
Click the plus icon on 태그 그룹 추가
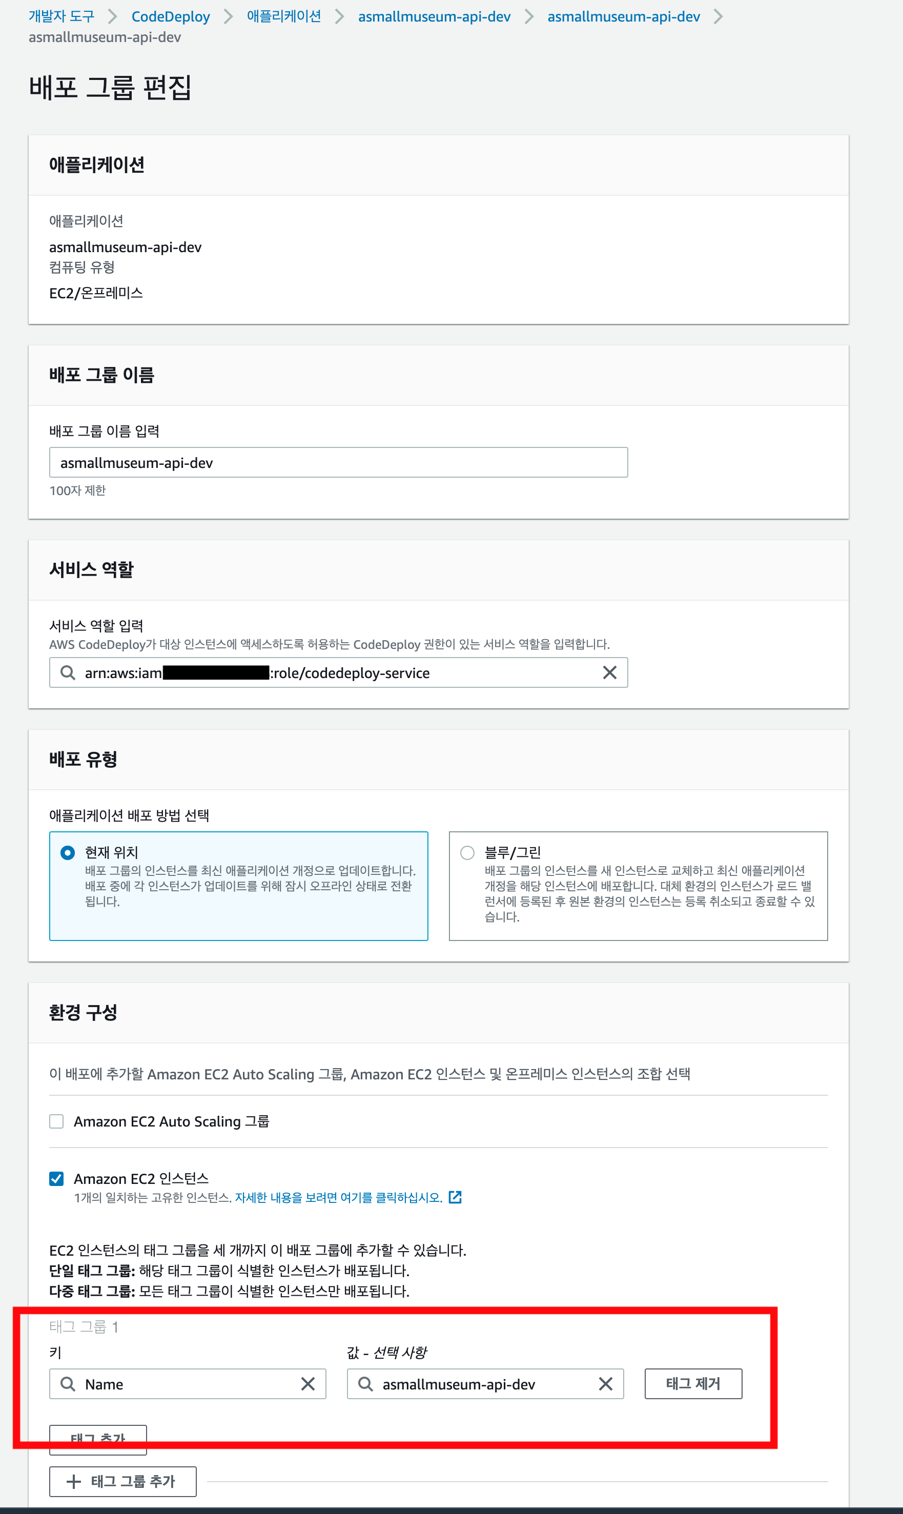74,1481
